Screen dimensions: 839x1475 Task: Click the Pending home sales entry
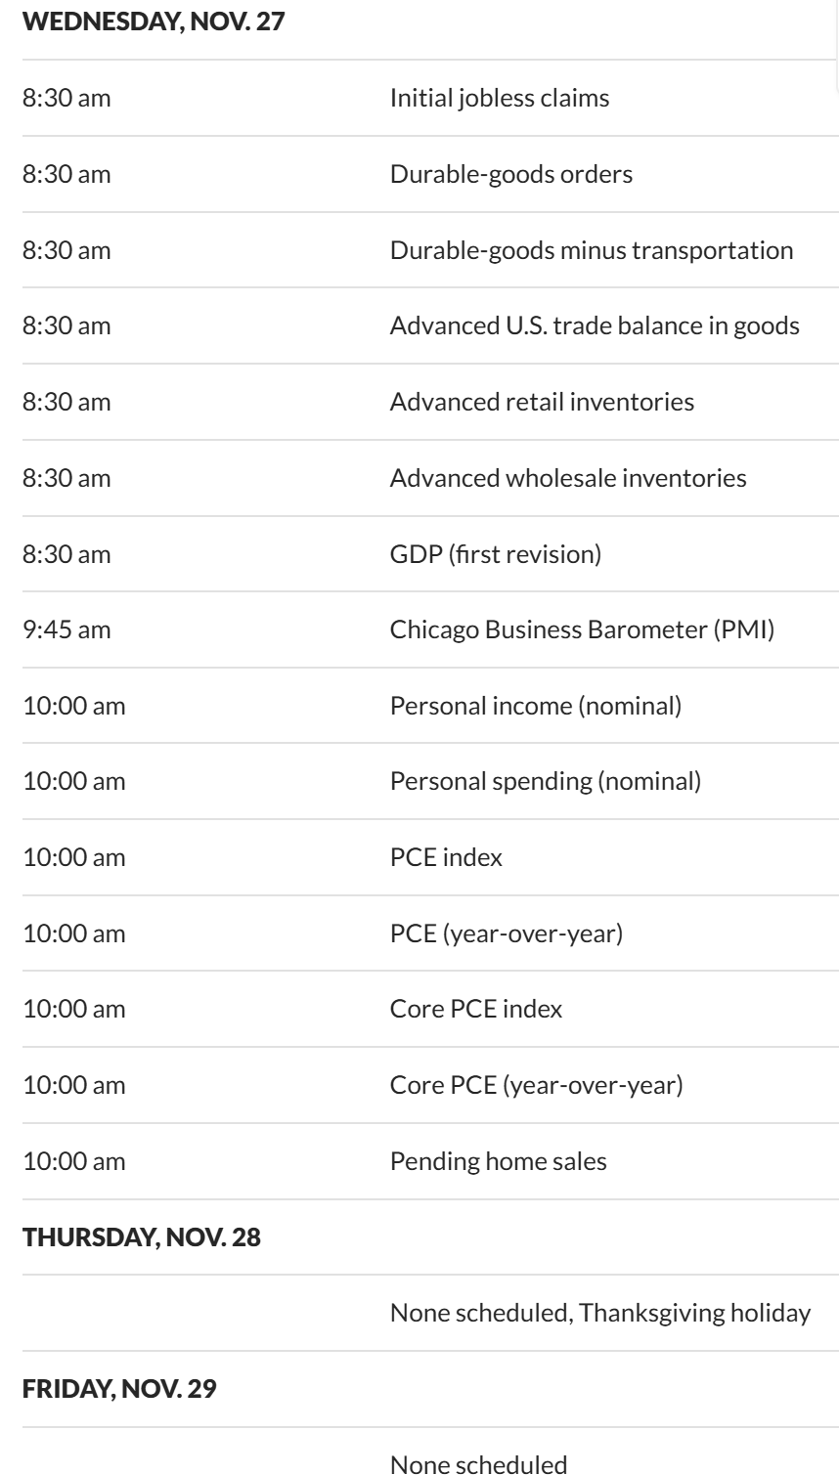click(498, 1161)
